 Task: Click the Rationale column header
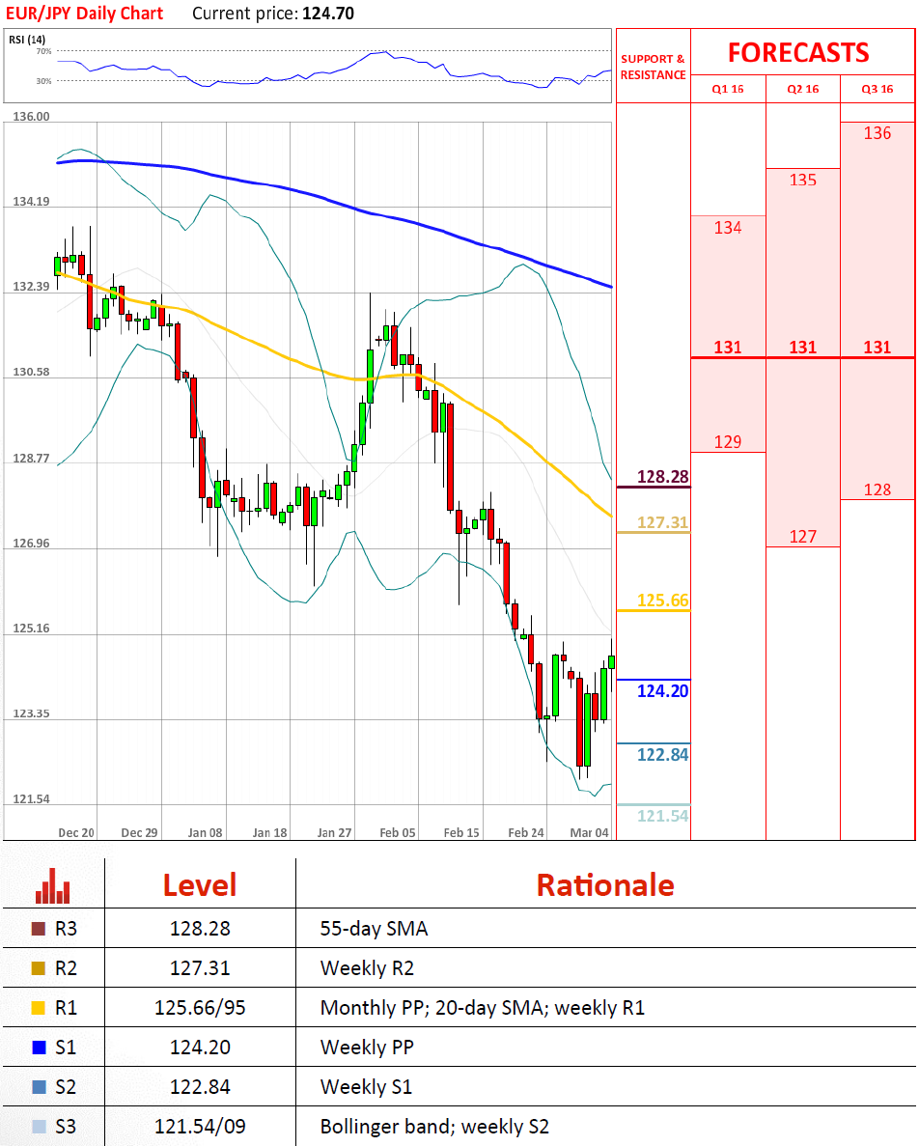click(604, 884)
